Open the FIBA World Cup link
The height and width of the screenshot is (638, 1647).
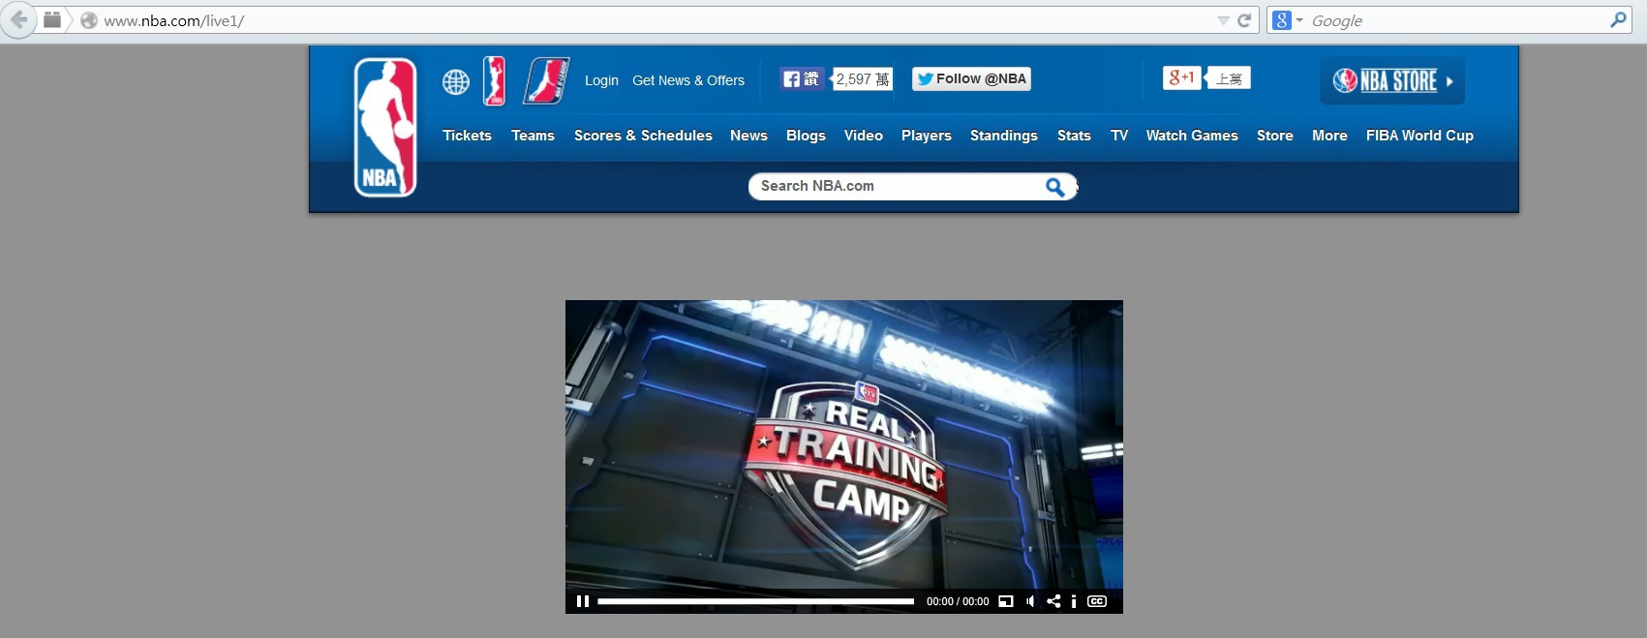tap(1419, 136)
